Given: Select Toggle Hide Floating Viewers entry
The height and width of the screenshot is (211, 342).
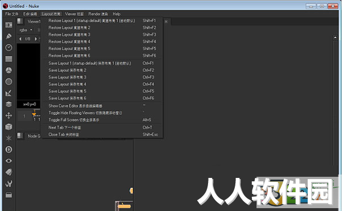Looking at the screenshot, I should point(102,113).
